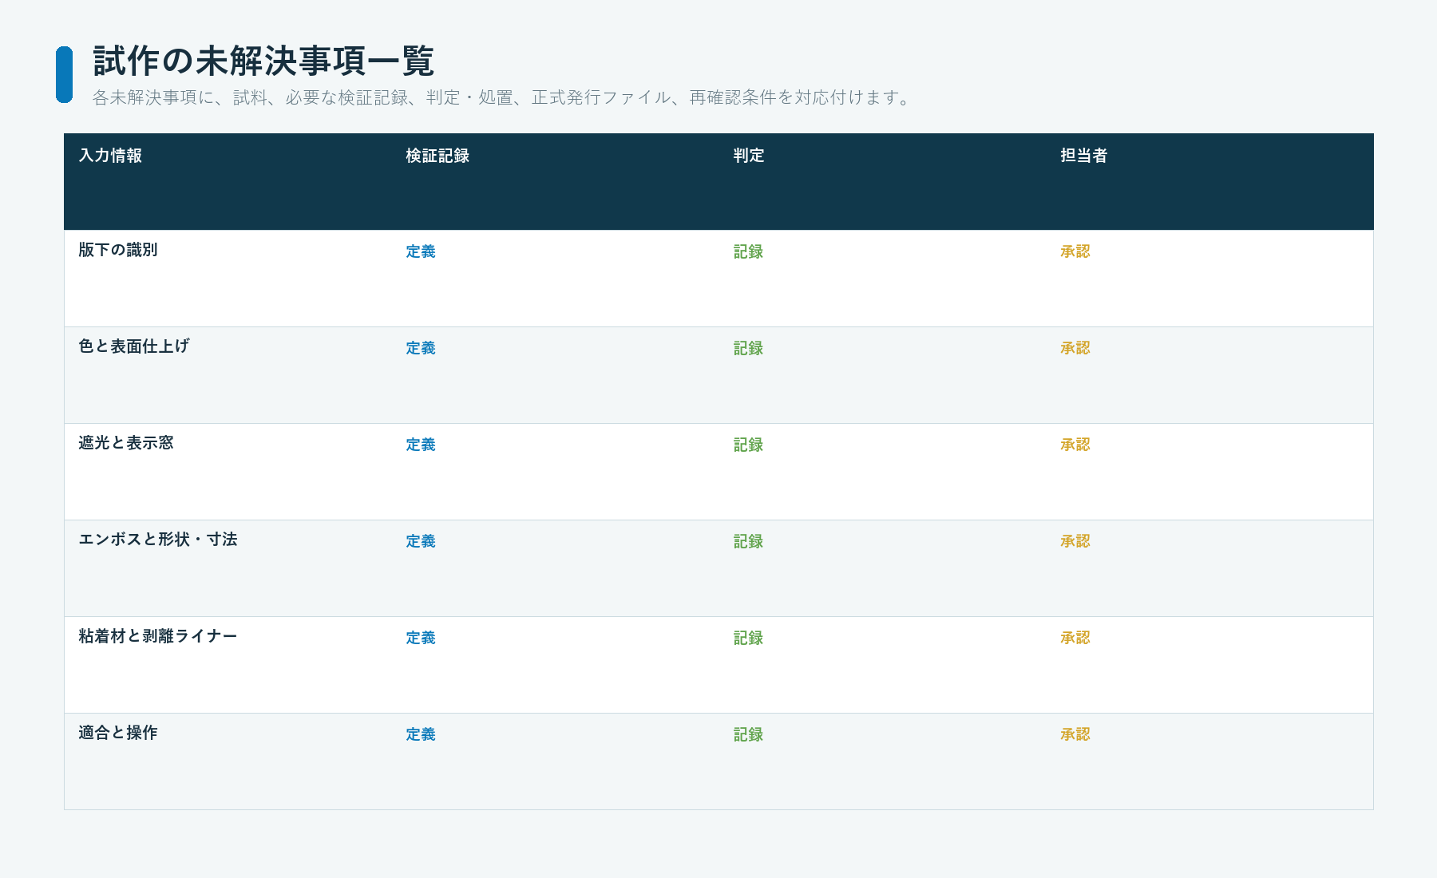Click 定義 in the 粘着材と剥離ライナー row

click(421, 638)
